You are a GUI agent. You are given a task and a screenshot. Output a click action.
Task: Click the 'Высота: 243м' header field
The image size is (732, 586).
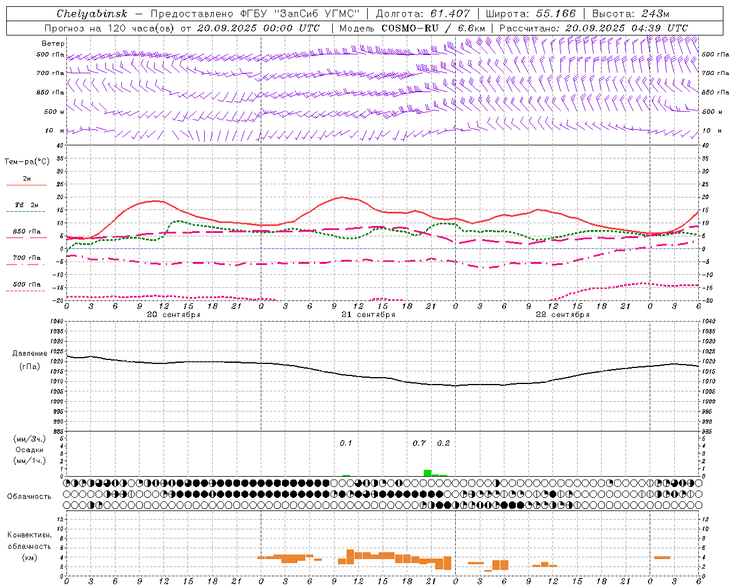click(x=631, y=14)
